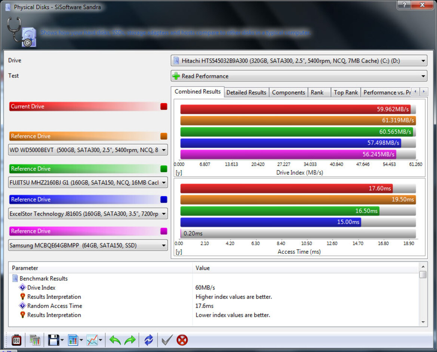
Task: Open the bar chart icon's dropdown arrow
Action: (x=81, y=340)
